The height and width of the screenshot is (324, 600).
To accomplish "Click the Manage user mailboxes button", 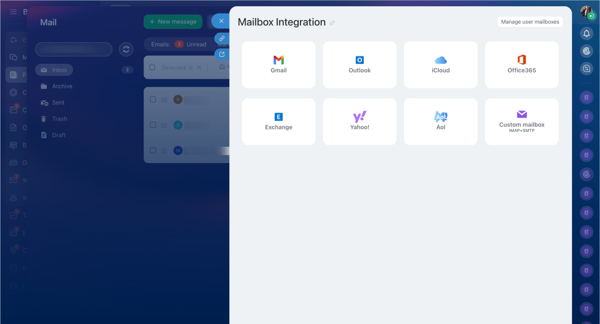I will (x=530, y=22).
